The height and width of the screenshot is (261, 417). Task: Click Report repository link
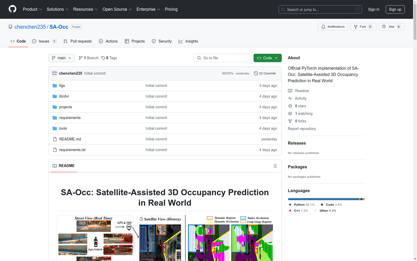pyautogui.click(x=302, y=129)
